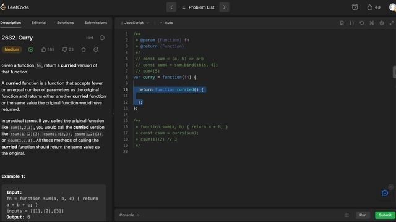This screenshot has height=222, width=396.
Task: Open the Problem List
Action: click(198, 7)
